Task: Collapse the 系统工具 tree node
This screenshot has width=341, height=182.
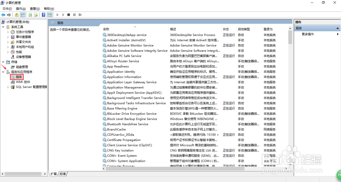Action: coord(3,27)
